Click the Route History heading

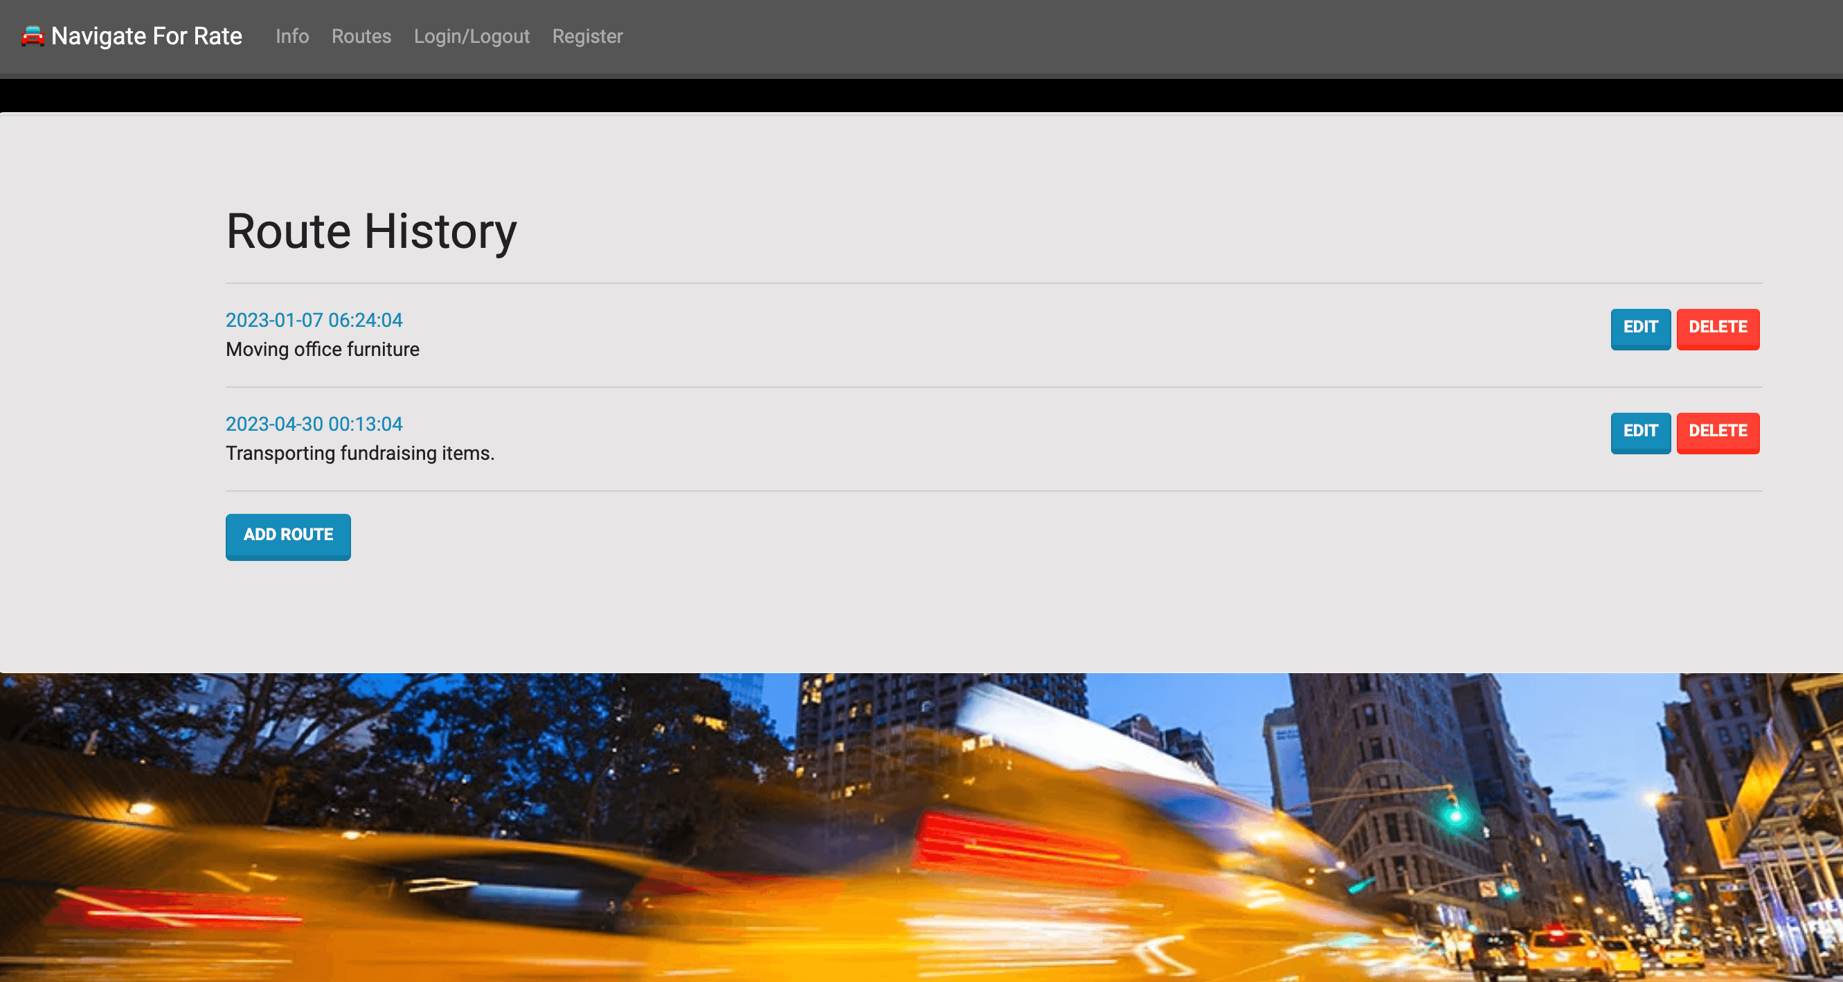coord(371,231)
